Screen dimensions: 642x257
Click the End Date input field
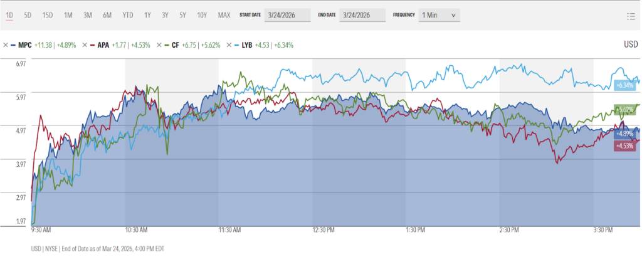[x=362, y=14]
